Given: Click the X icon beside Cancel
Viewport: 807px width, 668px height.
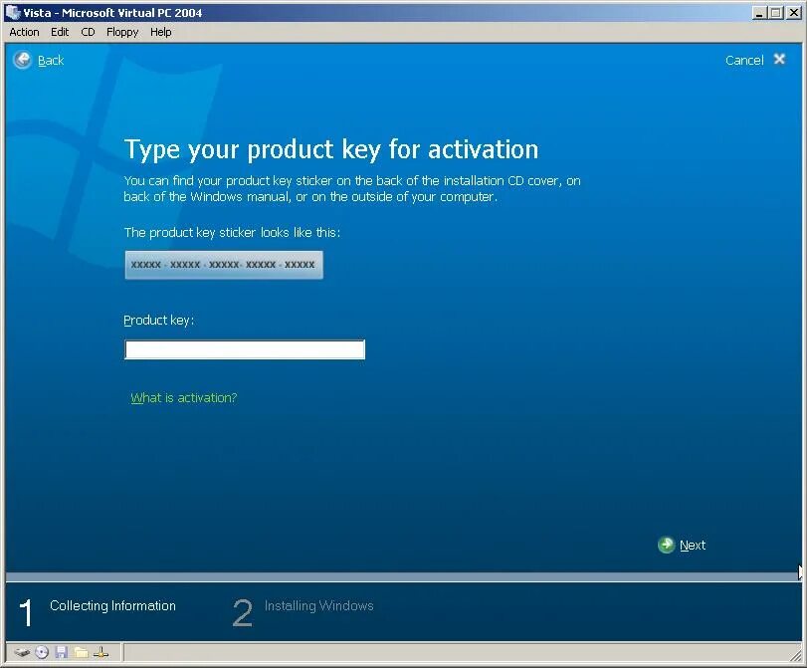Looking at the screenshot, I should (779, 59).
